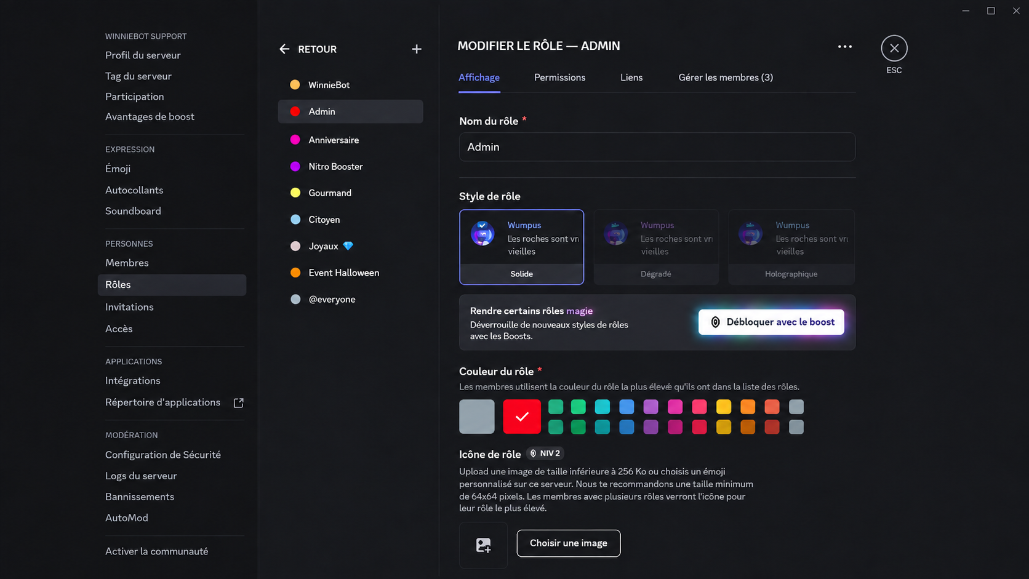This screenshot has width=1029, height=579.
Task: Open the three-dot more options menu
Action: [x=845, y=46]
